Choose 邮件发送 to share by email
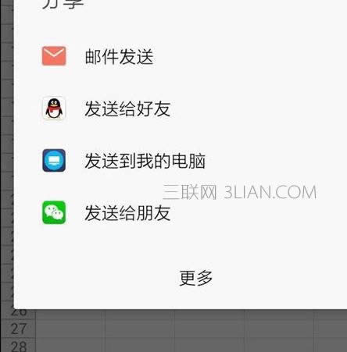Image resolution: width=347 pixels, height=352 pixels. point(119,57)
